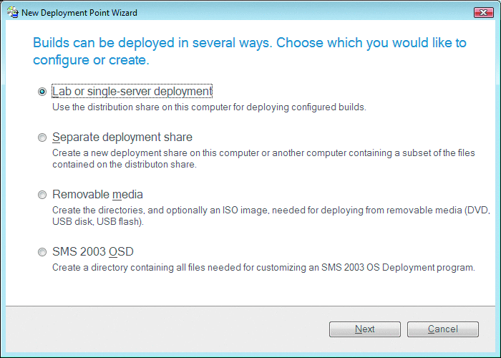Click the description about SMS 2003 OS Deployment program
Screen dimensions: 501x358
263,267
